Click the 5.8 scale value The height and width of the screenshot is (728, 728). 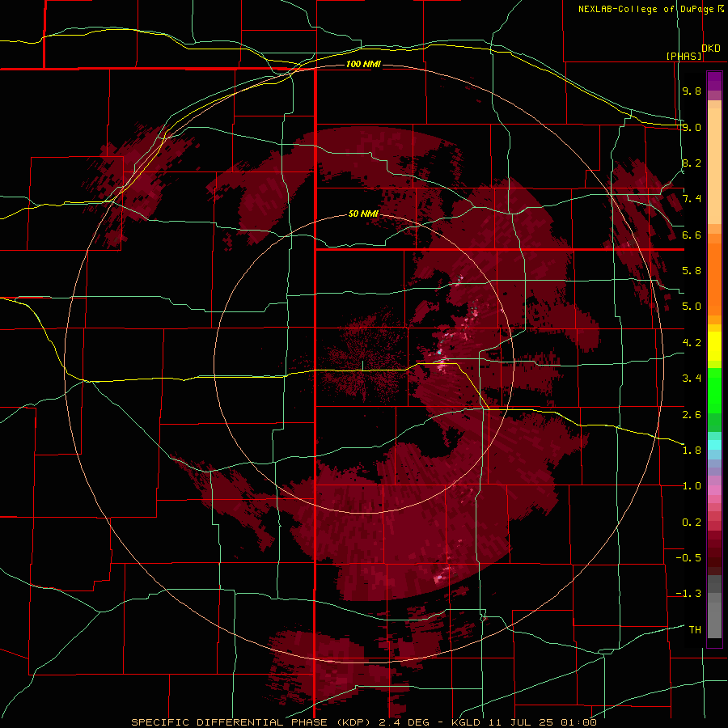pos(692,271)
